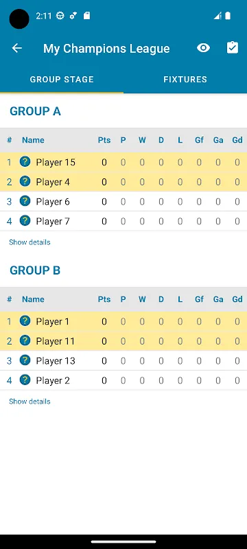Expand Show details under Group B

tap(30, 401)
